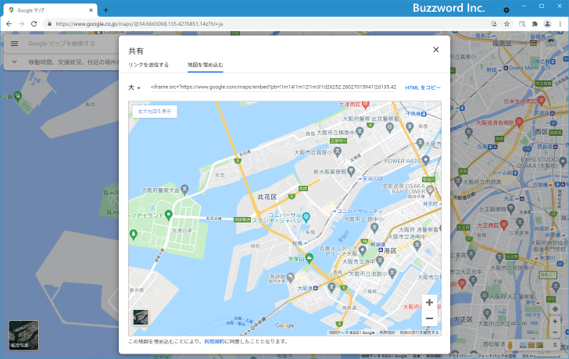Open the extensions puzzle icon
Screen dimensions: 569x359
click(x=535, y=24)
